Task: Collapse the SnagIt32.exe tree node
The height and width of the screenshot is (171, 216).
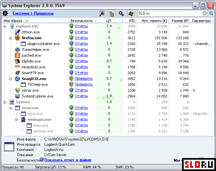Action: point(11,79)
